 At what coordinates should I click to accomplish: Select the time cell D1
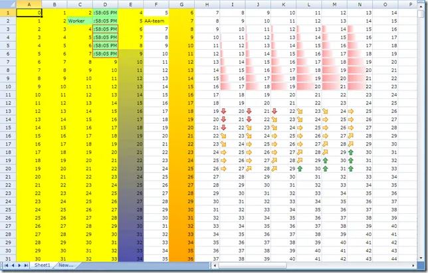[x=105, y=13]
